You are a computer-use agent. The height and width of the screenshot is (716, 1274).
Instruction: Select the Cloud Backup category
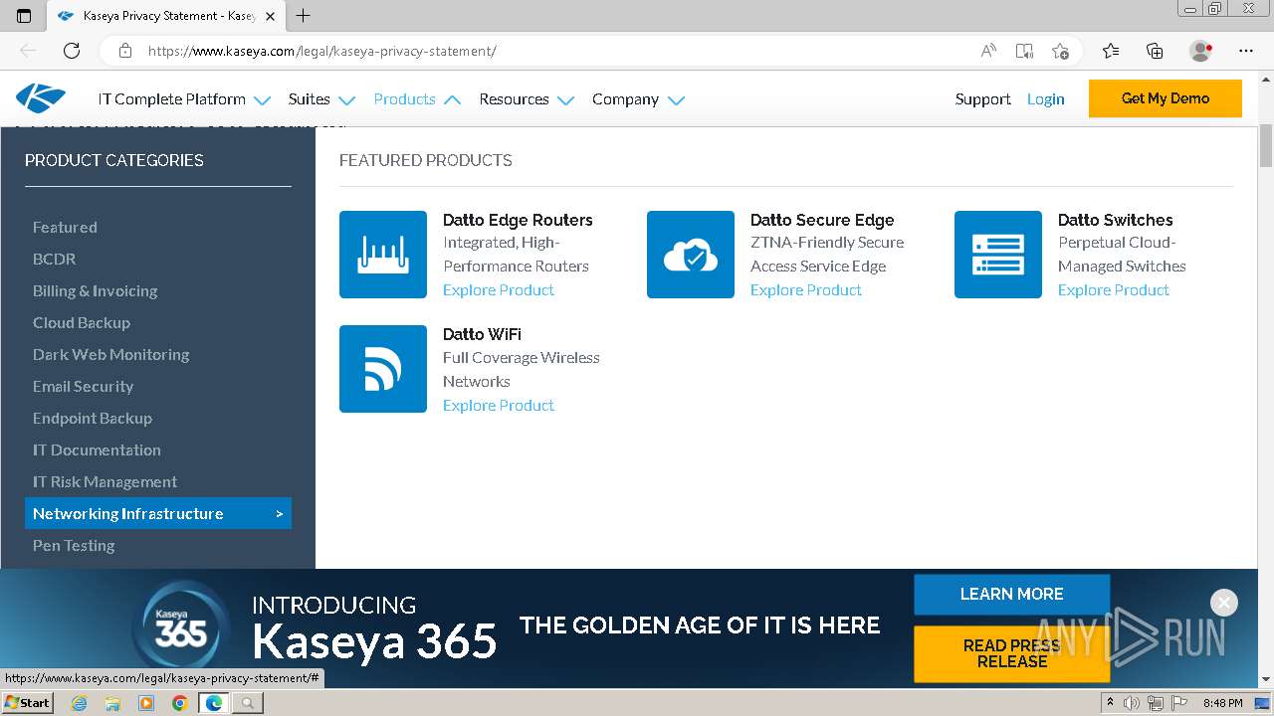click(x=82, y=322)
